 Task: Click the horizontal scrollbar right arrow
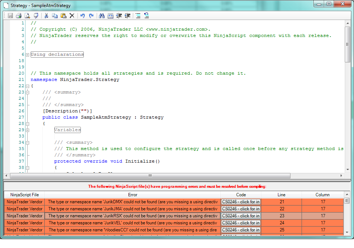[341, 176]
